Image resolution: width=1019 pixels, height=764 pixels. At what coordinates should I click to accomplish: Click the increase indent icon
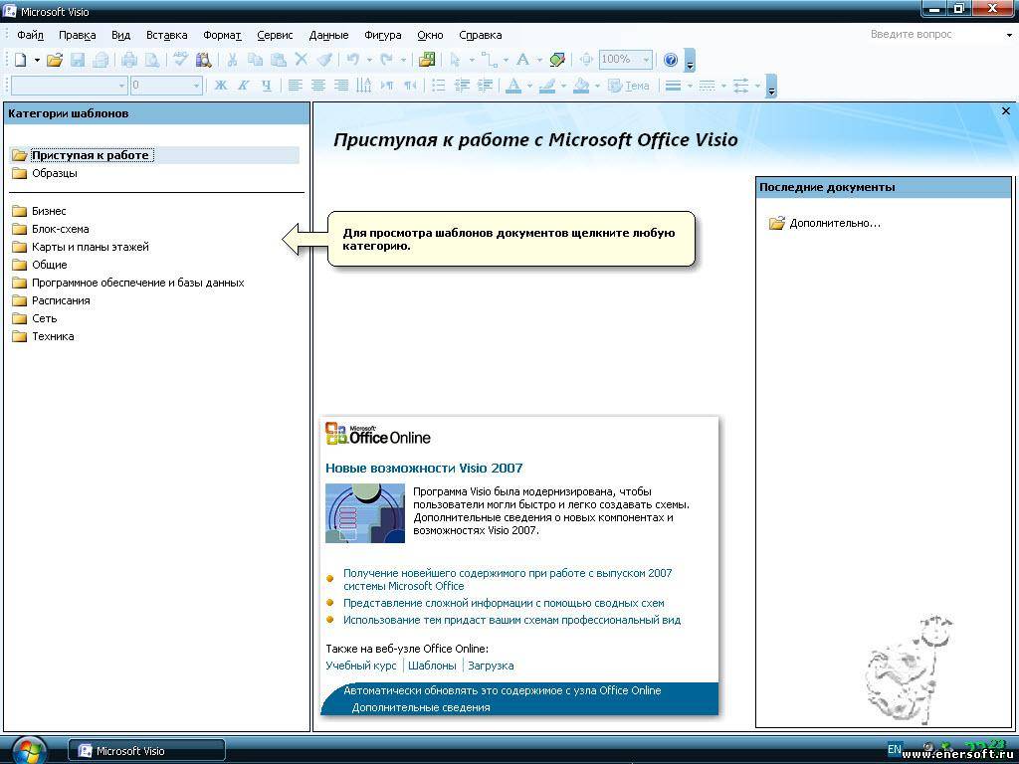485,86
